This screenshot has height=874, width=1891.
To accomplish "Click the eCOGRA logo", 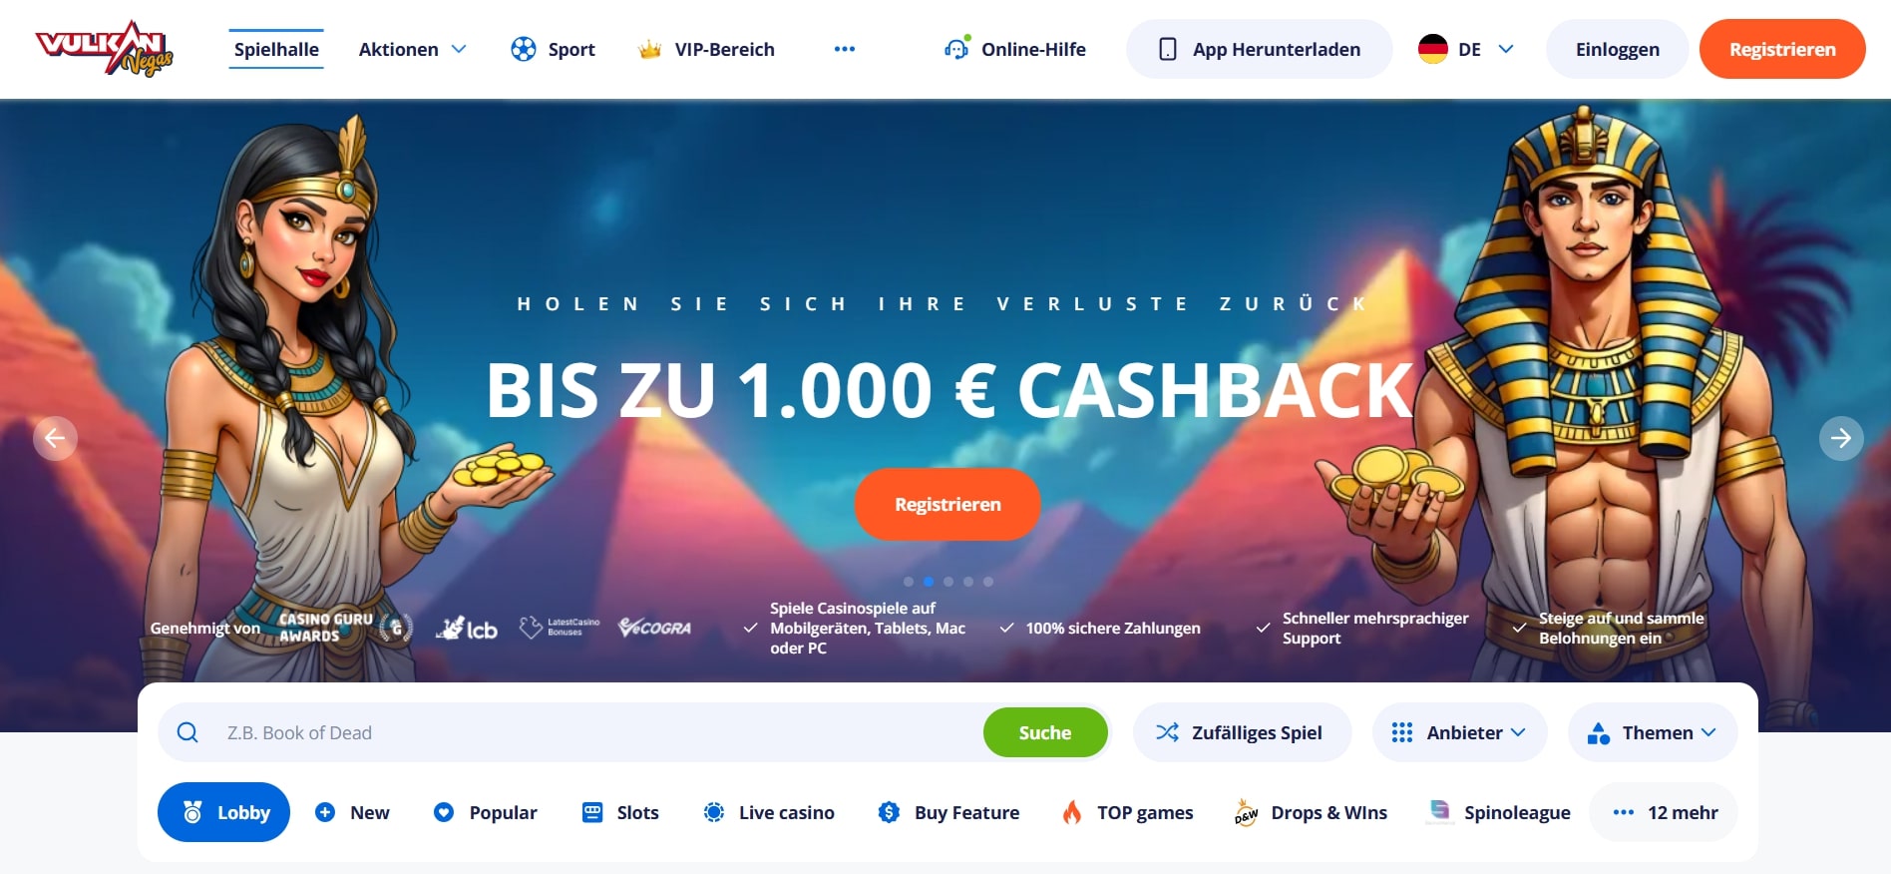I will [x=654, y=628].
